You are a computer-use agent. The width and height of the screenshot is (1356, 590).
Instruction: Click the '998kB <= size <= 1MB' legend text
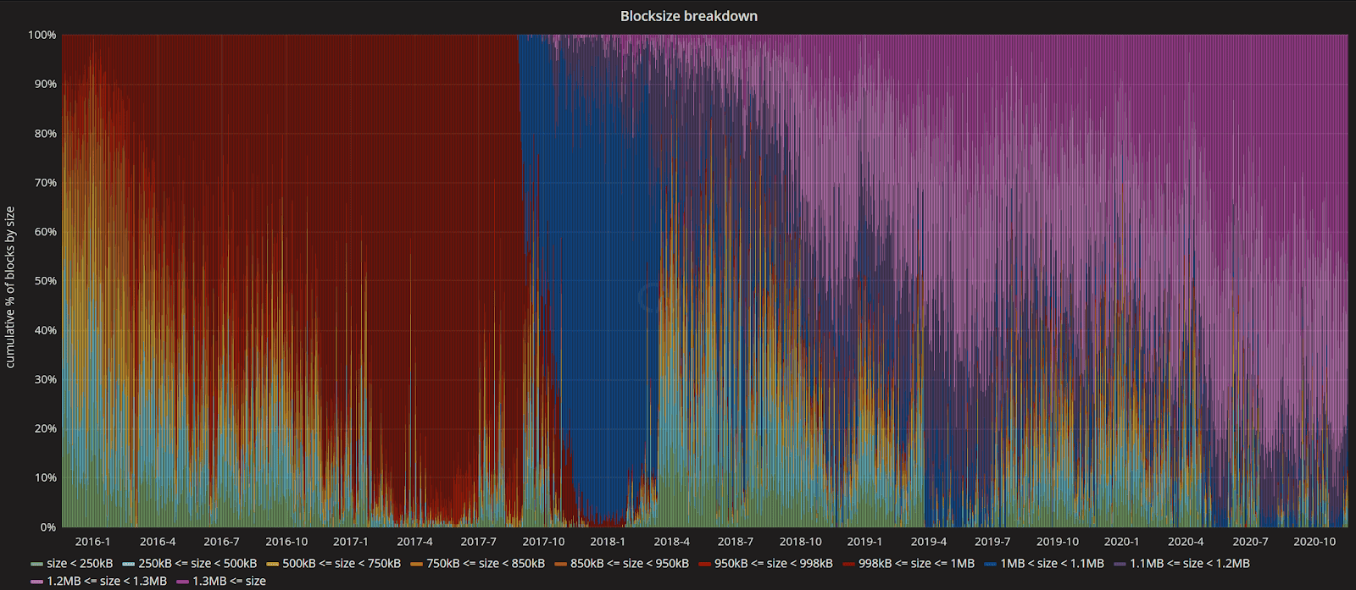coord(916,564)
